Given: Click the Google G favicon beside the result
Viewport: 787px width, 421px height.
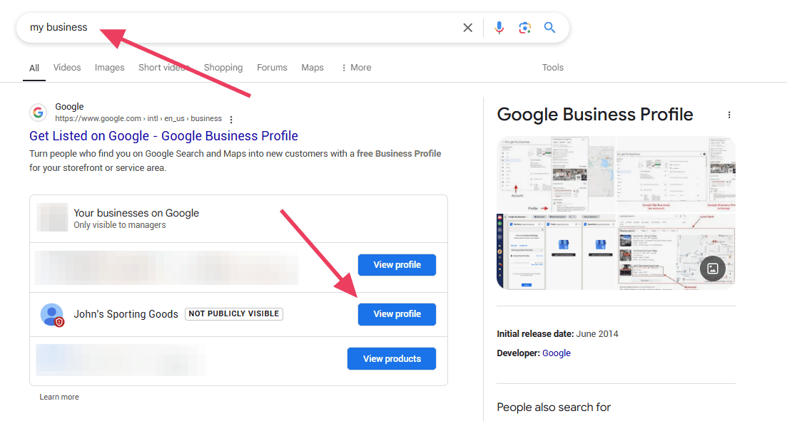Looking at the screenshot, I should click(38, 112).
